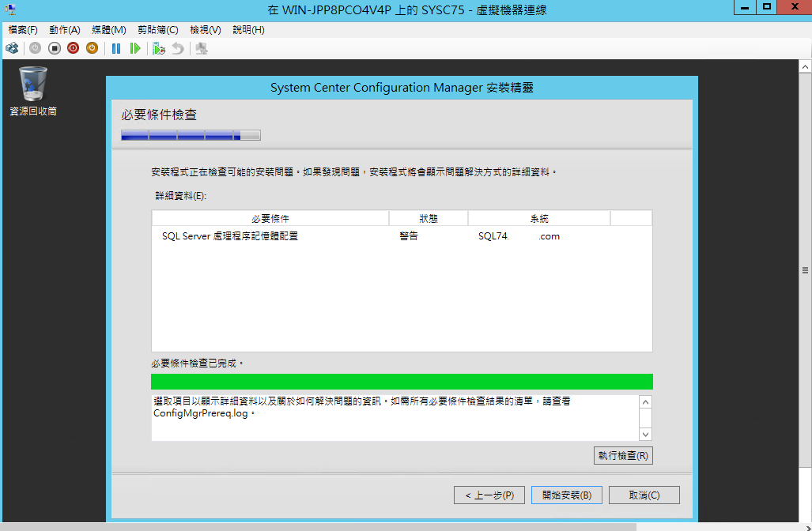Open the 剪貼簿(C) menu
Viewport: 812px width, 531px height.
pyautogui.click(x=158, y=30)
